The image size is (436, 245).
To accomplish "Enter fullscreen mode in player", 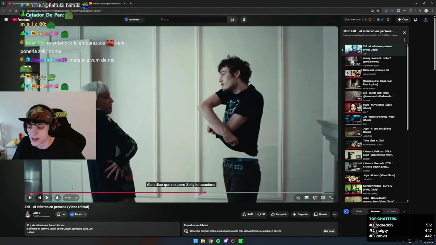I will tap(331, 198).
